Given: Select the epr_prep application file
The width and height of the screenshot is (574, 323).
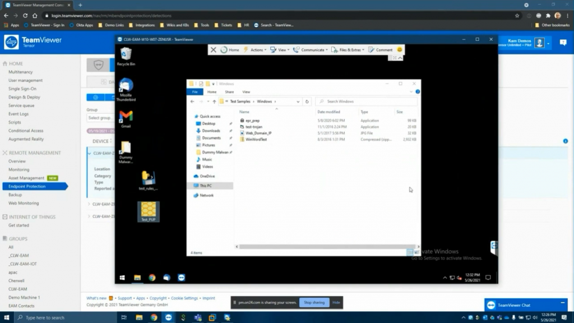Looking at the screenshot, I should (x=253, y=121).
